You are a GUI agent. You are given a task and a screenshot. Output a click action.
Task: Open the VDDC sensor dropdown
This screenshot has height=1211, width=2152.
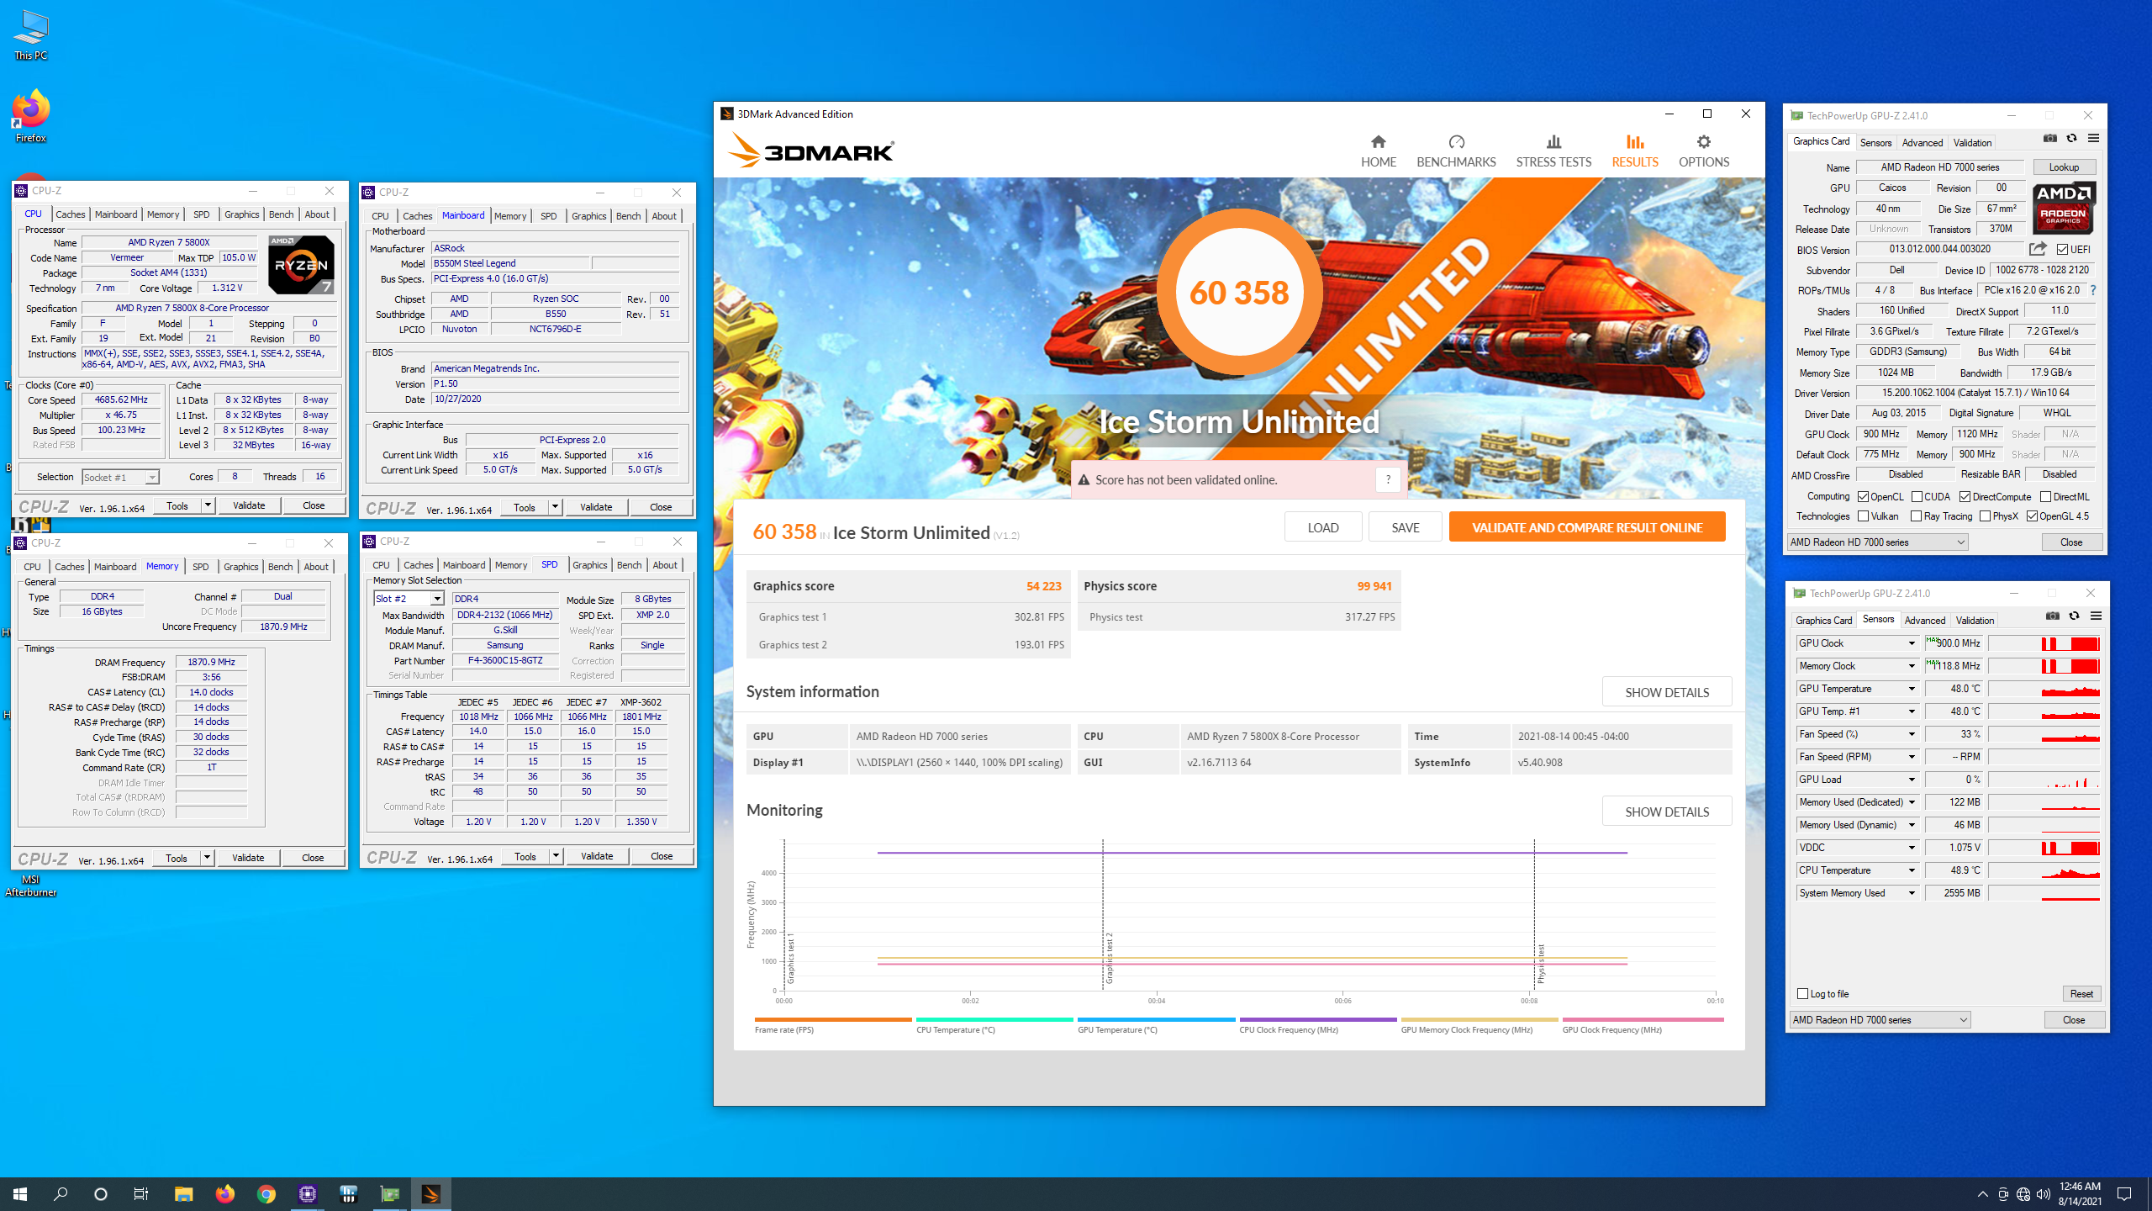tap(1911, 848)
